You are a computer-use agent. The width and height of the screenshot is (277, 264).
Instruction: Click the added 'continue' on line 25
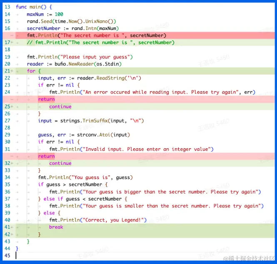[60, 107]
